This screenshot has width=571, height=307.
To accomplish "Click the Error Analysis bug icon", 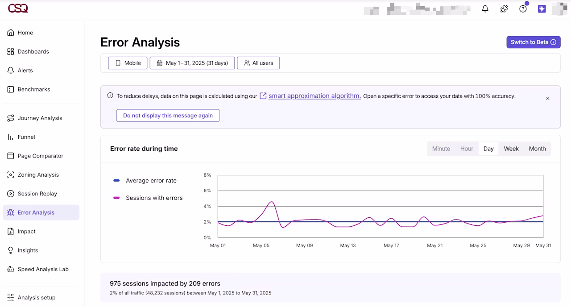I will point(11,212).
